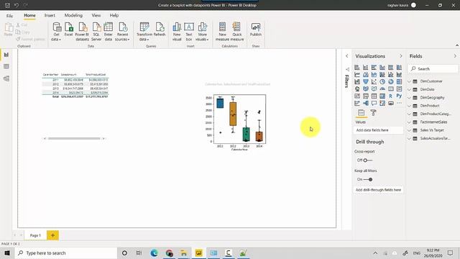Select the Page 1 tab

click(35, 235)
